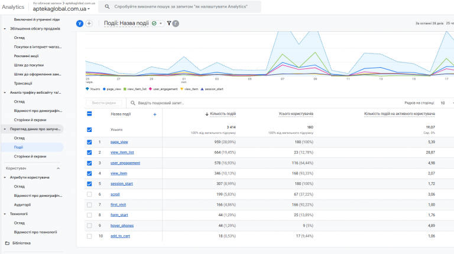This screenshot has height=254, width=454.
Task: Open the view_item_list event link
Action: (x=122, y=153)
